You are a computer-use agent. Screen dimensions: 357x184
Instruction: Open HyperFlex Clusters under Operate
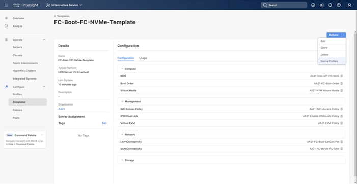24,71
